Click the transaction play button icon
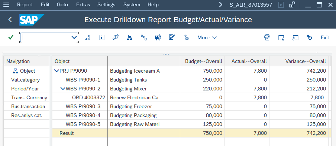 [x=281, y=4]
